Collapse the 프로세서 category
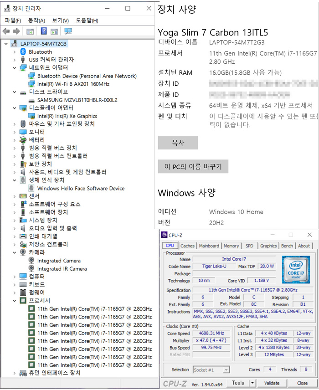This screenshot has height=390, width=319. click(x=15, y=301)
